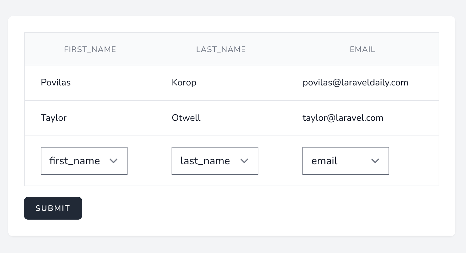This screenshot has height=253, width=466.
Task: Click chevron arrow in email select
Action: (375, 161)
